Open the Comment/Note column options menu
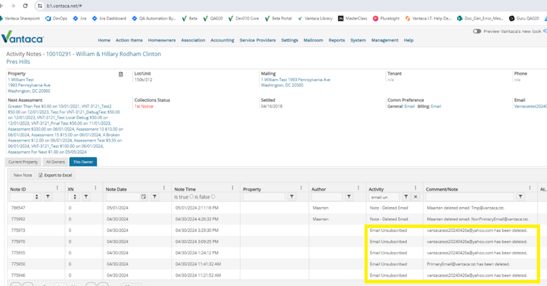This screenshot has width=547, height=286. pos(530,188)
